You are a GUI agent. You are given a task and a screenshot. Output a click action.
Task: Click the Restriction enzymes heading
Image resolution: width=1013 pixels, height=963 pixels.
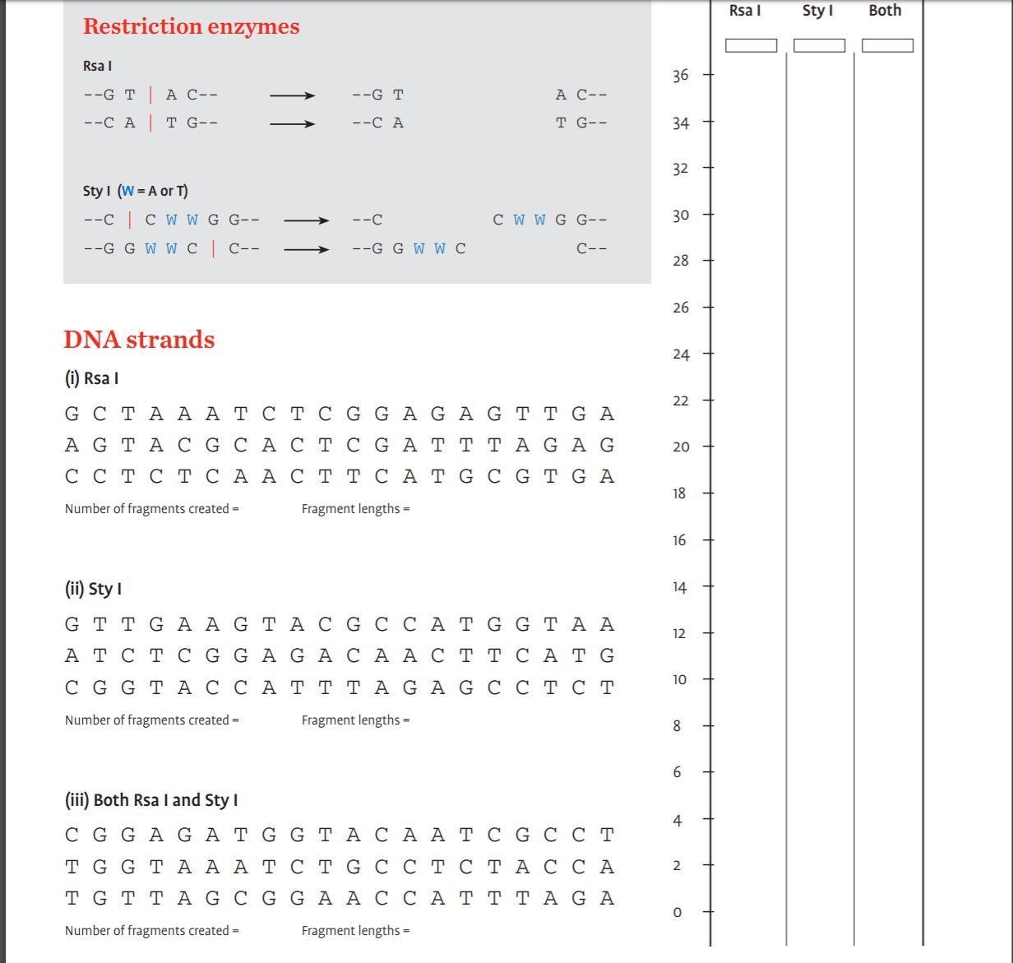point(191,26)
